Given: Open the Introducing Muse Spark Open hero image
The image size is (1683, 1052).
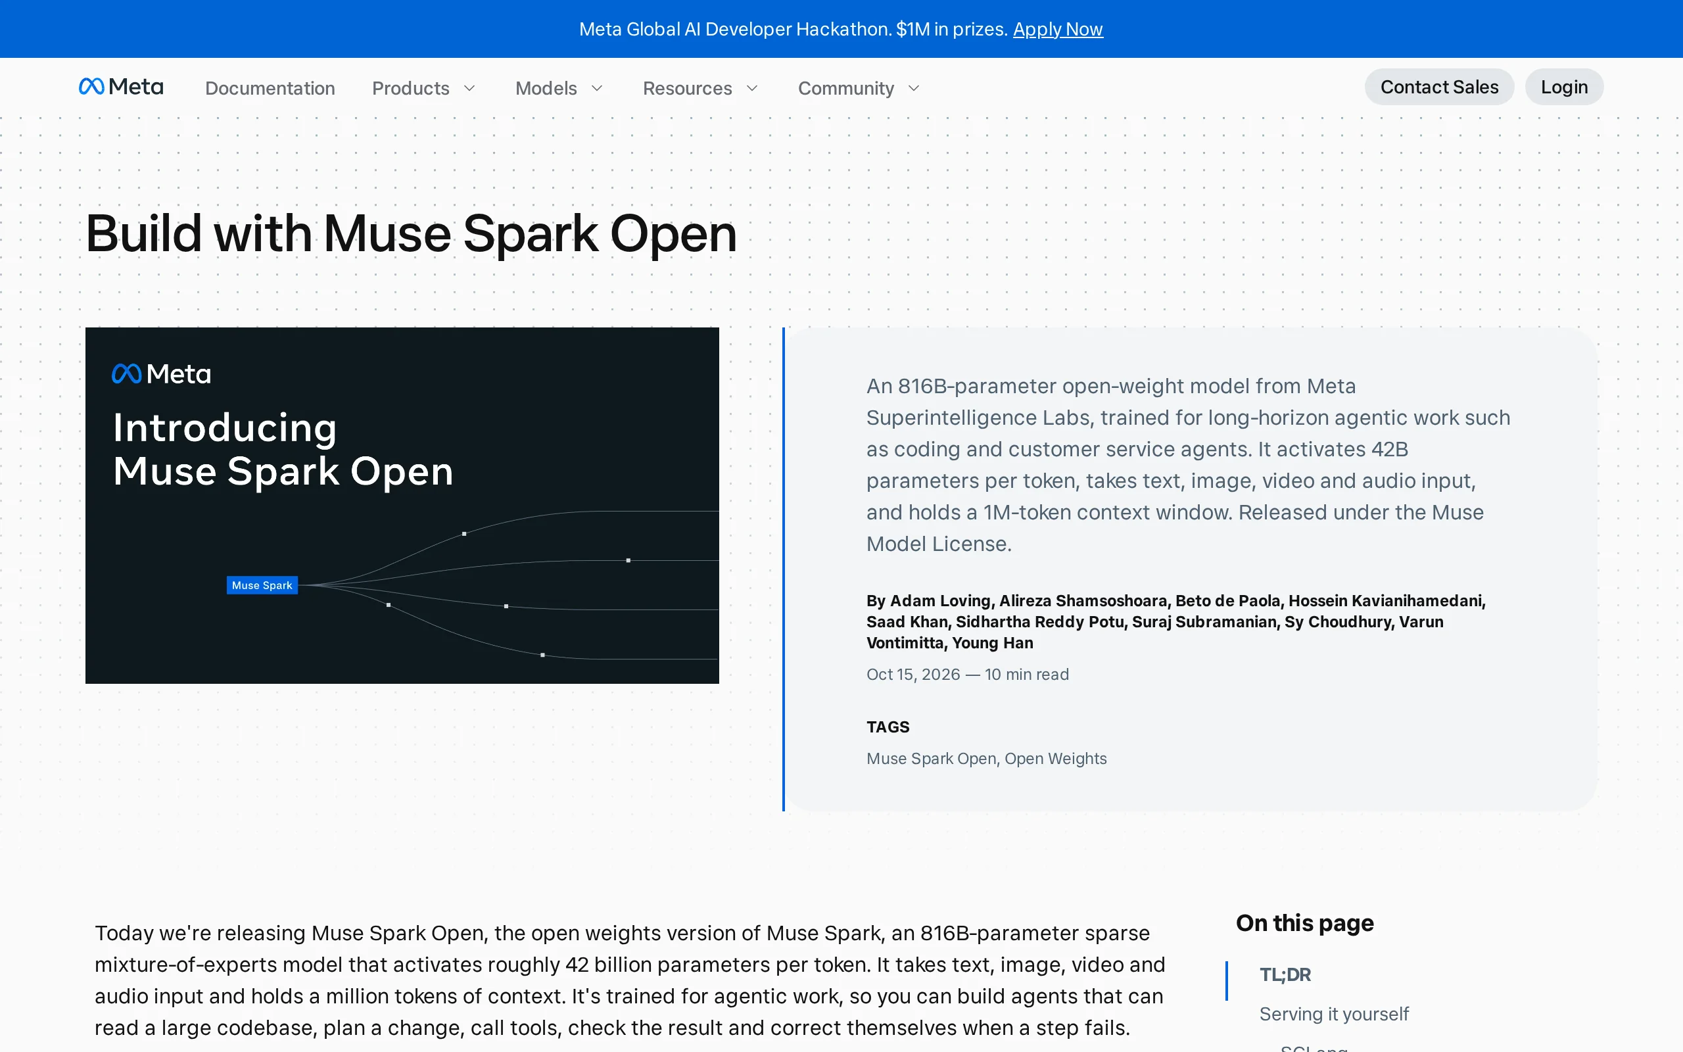Looking at the screenshot, I should pyautogui.click(x=402, y=505).
